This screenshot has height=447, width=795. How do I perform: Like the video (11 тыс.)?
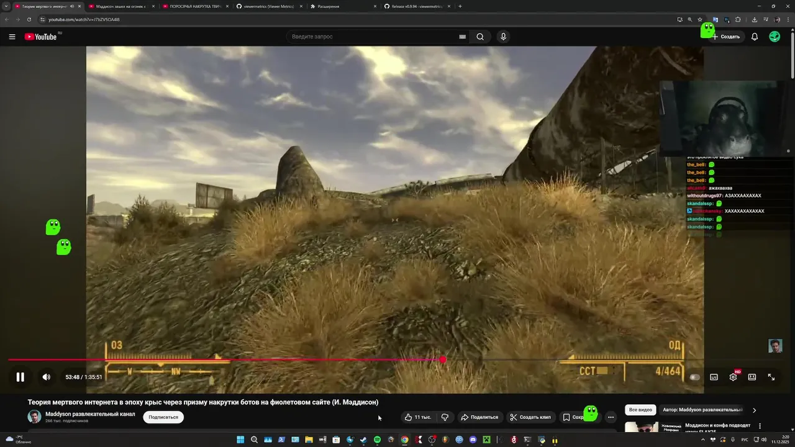(x=417, y=417)
